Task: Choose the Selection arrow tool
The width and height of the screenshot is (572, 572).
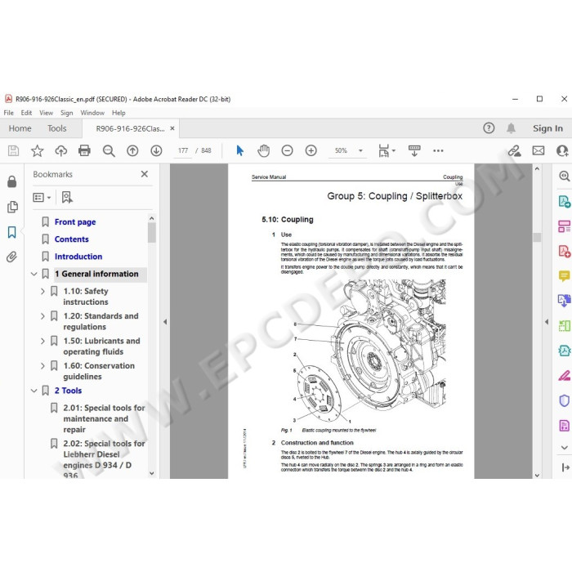Action: click(239, 150)
